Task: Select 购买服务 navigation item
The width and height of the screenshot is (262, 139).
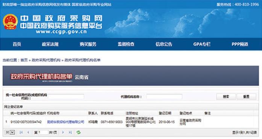Action: tap(88, 44)
